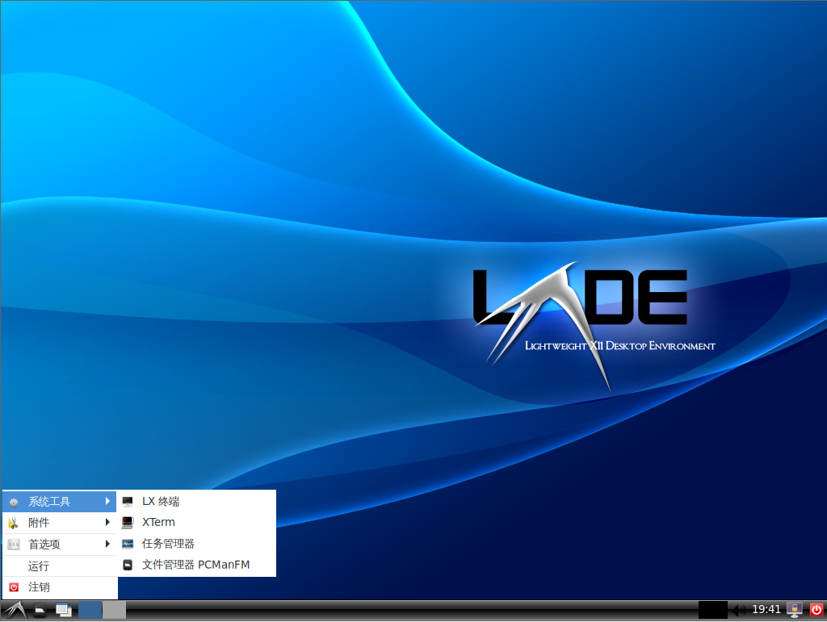This screenshot has height=622, width=827.
Task: Open the 首选项 submenu
Action: (x=60, y=544)
